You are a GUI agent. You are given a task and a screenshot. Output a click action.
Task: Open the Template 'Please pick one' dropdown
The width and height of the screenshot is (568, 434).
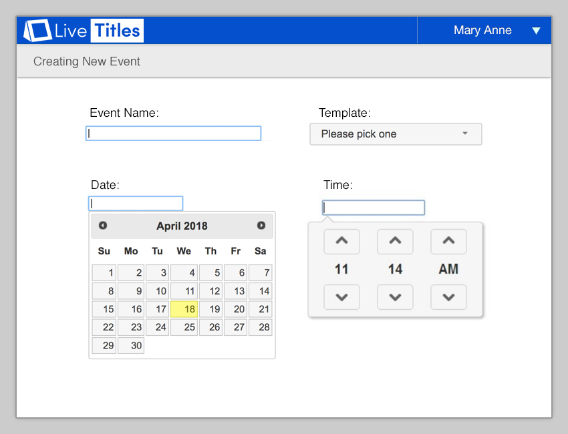point(396,134)
